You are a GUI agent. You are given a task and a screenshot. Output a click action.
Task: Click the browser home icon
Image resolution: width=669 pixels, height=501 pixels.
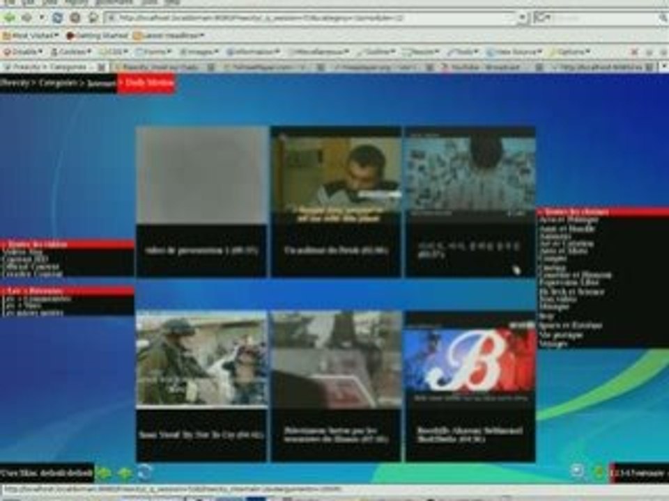[x=93, y=18]
